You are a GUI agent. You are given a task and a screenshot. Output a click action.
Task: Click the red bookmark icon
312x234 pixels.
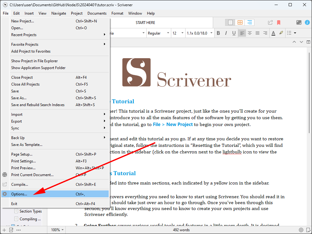tap(279, 22)
